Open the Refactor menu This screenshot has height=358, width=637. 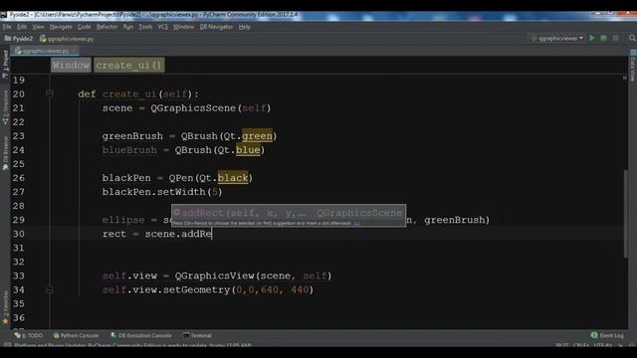click(x=106, y=27)
